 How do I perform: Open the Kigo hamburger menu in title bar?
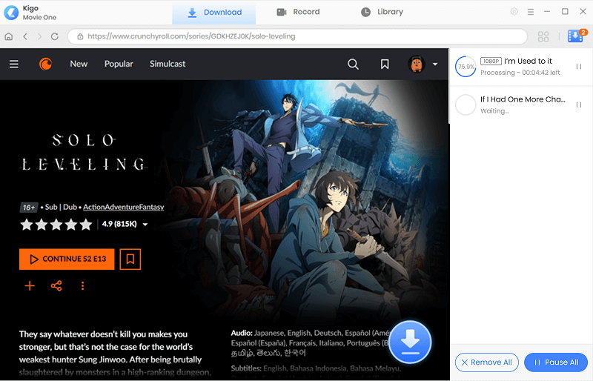[531, 12]
